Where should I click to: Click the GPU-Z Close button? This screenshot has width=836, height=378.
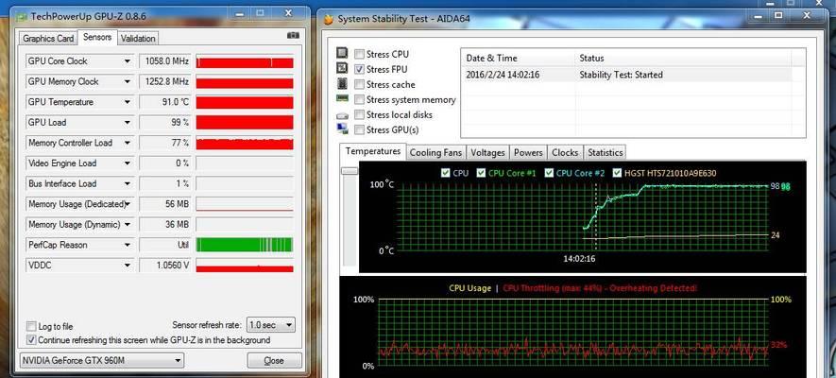click(274, 360)
